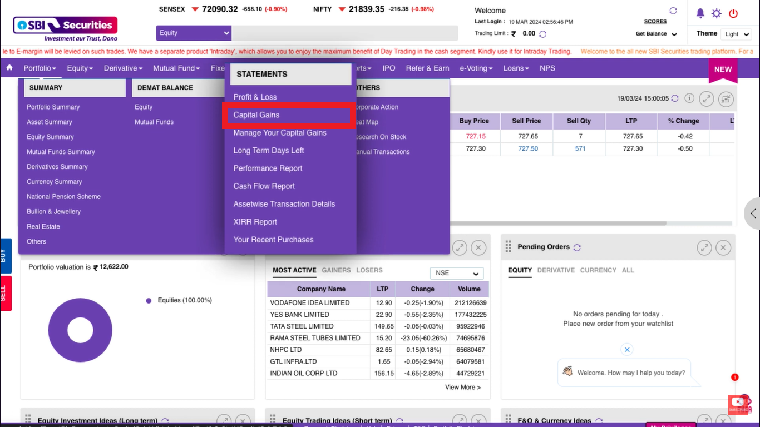Open Refer & Earn page
The width and height of the screenshot is (760, 427).
(427, 68)
